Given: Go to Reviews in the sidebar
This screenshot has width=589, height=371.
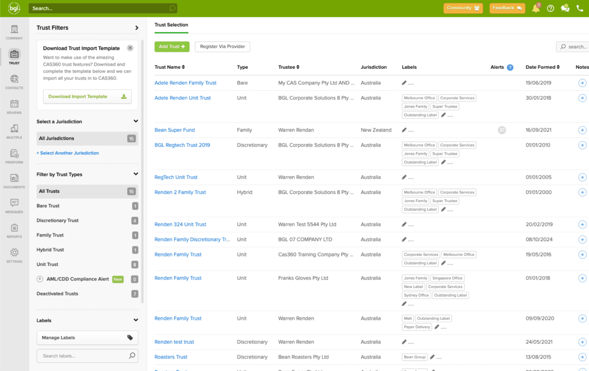Looking at the screenshot, I should pyautogui.click(x=14, y=107).
